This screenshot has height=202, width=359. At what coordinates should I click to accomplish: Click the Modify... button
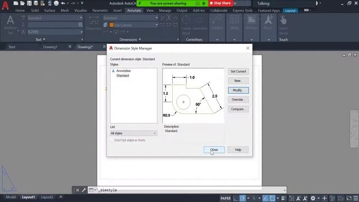point(238,90)
